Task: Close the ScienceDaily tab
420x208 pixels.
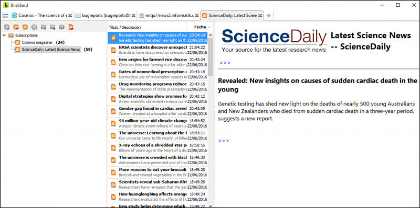Action: click(x=260, y=16)
